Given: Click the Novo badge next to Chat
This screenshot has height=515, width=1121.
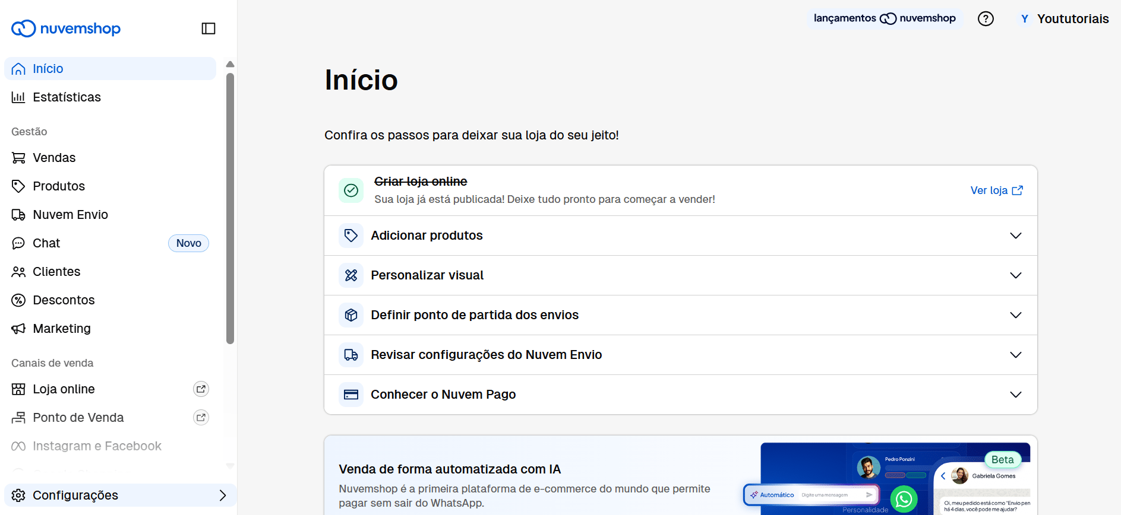Looking at the screenshot, I should click(188, 243).
